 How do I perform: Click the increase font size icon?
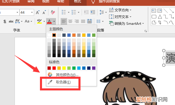tap(38, 12)
